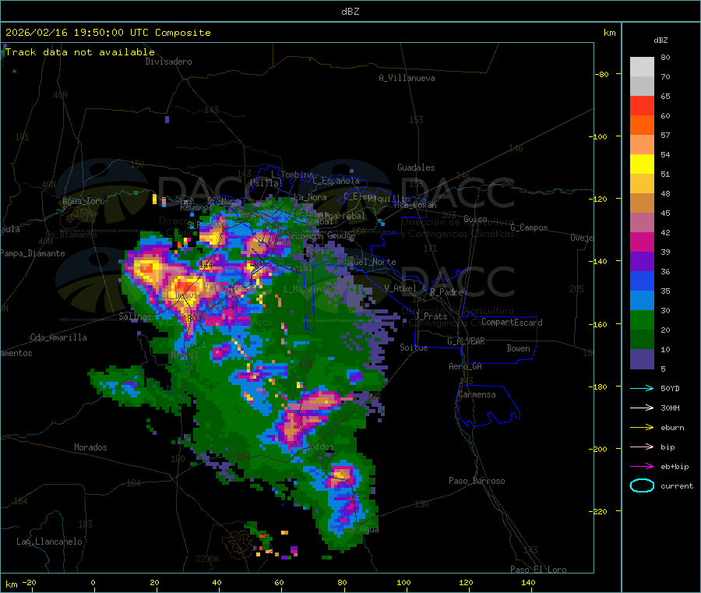Click the yellow eburn arrow legend icon

642,427
